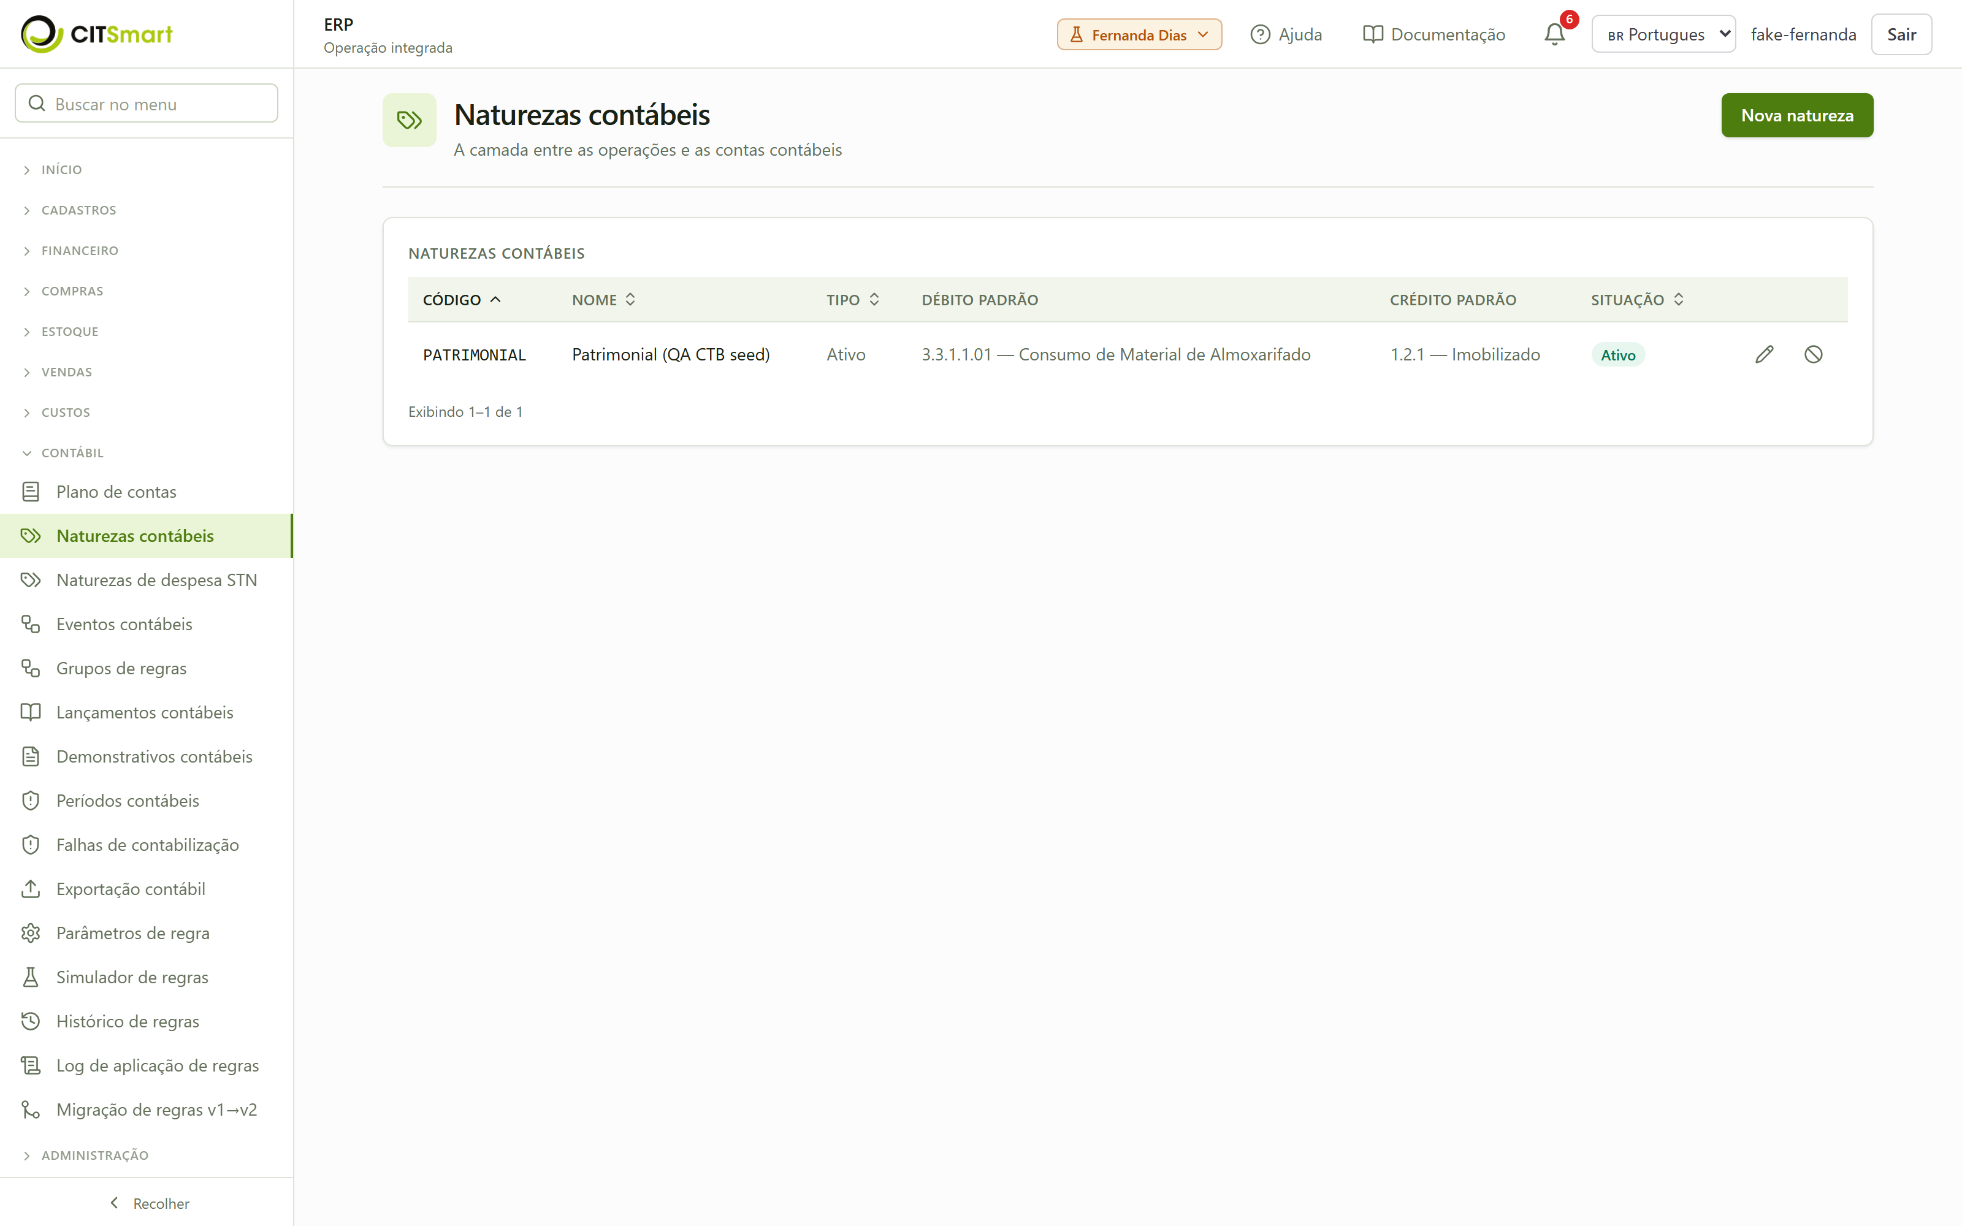Open the Documentação link

[1433, 34]
